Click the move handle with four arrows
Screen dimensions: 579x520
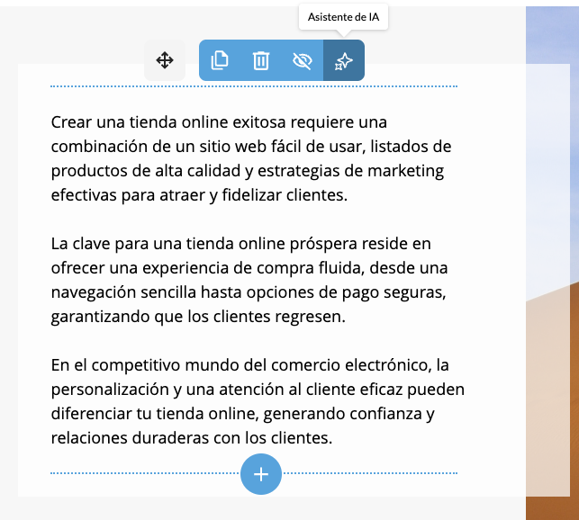[x=165, y=60]
